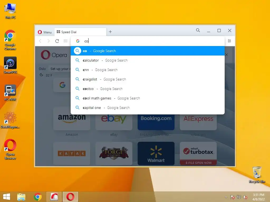Image resolution: width=270 pixels, height=202 pixels.
Task: Reload the page with the refresh icon
Action: [57, 41]
